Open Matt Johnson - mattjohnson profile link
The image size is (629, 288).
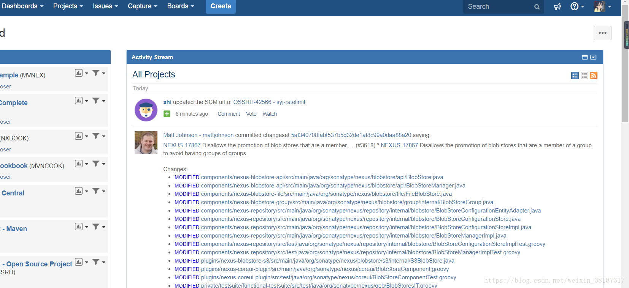coord(199,135)
